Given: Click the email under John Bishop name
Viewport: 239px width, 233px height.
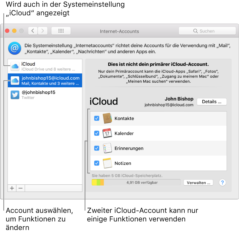Looking at the screenshot, I should (x=169, y=105).
